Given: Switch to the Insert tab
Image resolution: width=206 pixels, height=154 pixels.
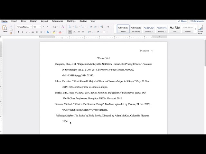Looking at the screenshot, I should point(14,21).
